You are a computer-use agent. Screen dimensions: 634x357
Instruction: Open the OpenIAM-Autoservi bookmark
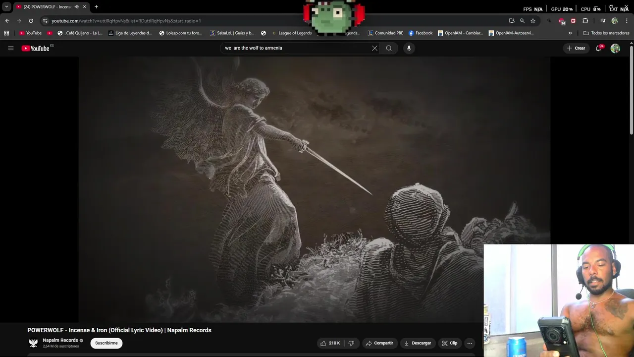click(x=511, y=33)
